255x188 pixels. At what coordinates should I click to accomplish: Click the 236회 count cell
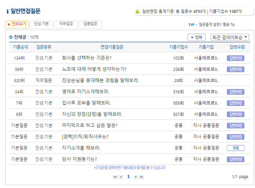point(178,69)
